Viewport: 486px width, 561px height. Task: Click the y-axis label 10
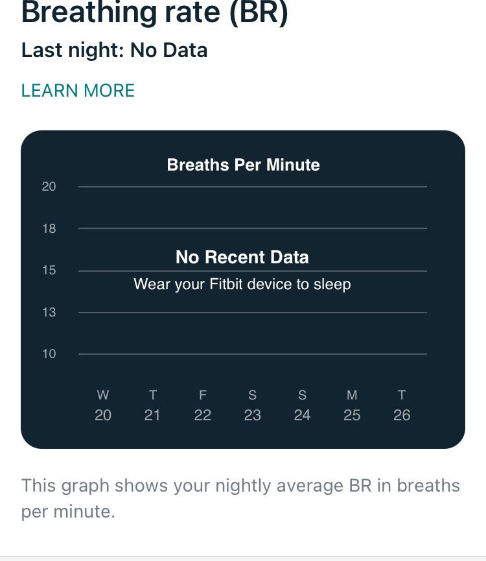pos(49,354)
